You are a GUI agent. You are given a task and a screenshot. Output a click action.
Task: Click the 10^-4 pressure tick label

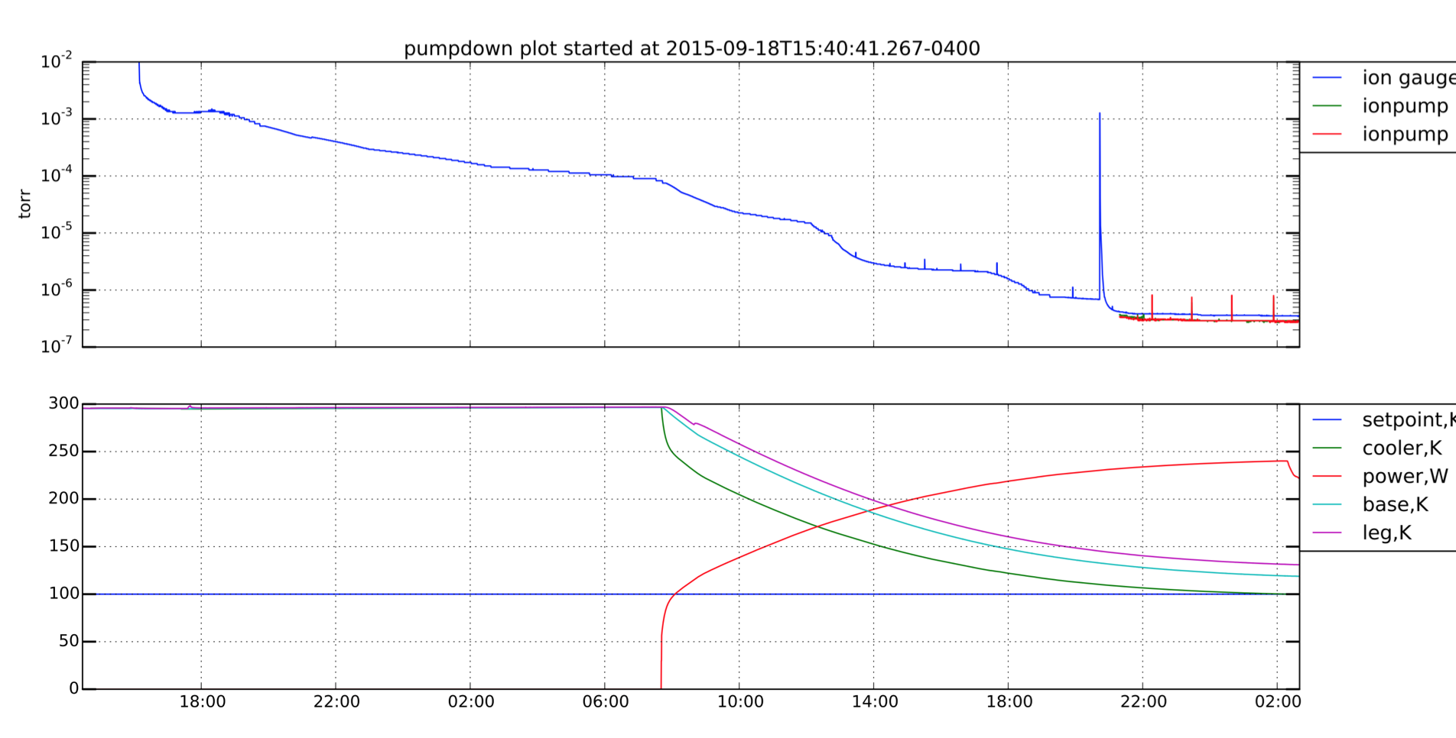coord(57,175)
